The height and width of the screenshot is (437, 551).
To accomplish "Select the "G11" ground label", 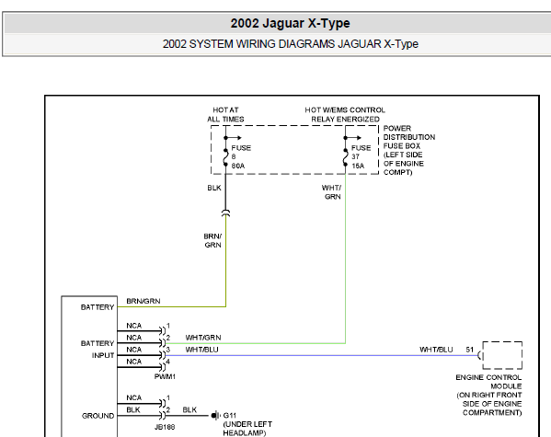I will [230, 416].
